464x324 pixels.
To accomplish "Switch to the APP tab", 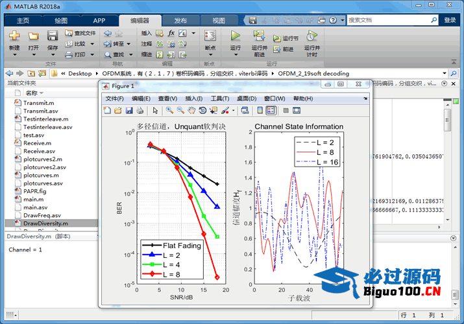I will click(x=99, y=21).
